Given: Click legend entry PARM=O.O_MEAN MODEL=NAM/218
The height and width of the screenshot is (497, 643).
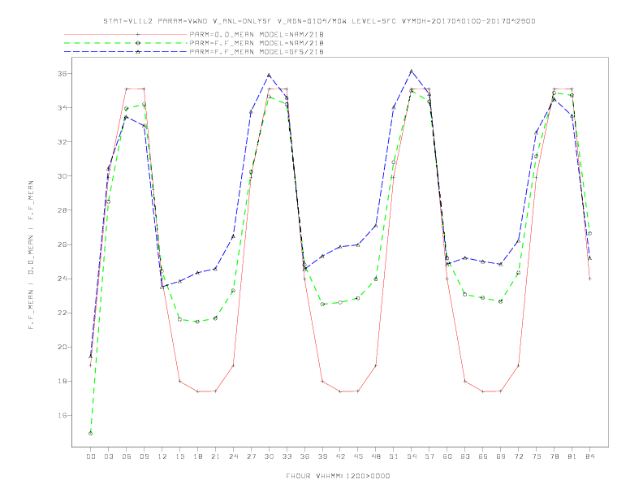Looking at the screenshot, I should (x=257, y=34).
